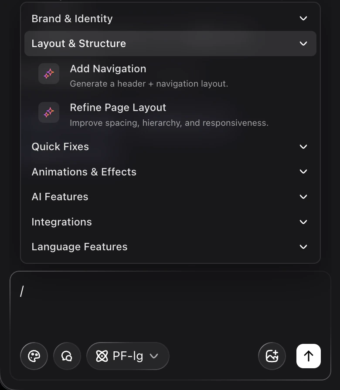Click the sparkle icon beside Add Navigation
Viewport: 340px width, 390px height.
[x=48, y=74]
